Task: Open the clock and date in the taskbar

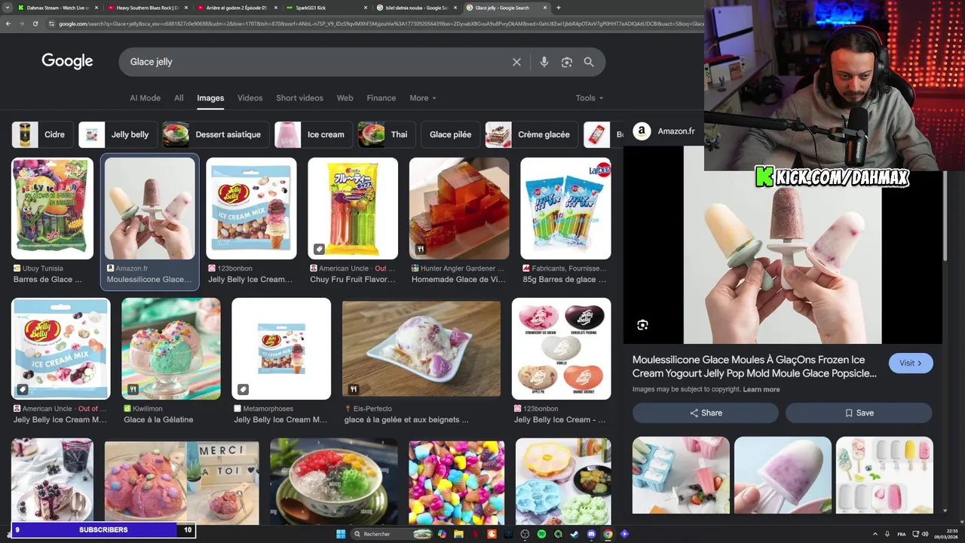Action: click(947, 534)
